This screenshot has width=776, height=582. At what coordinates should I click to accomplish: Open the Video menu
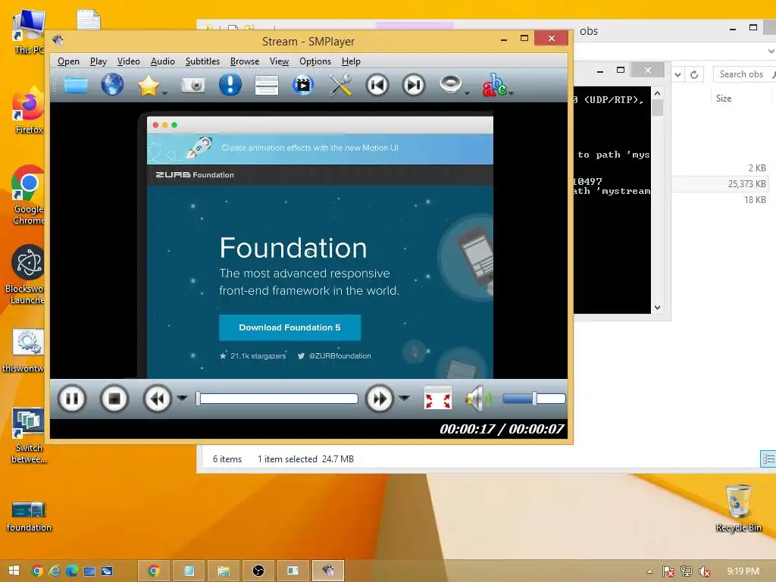coord(128,61)
